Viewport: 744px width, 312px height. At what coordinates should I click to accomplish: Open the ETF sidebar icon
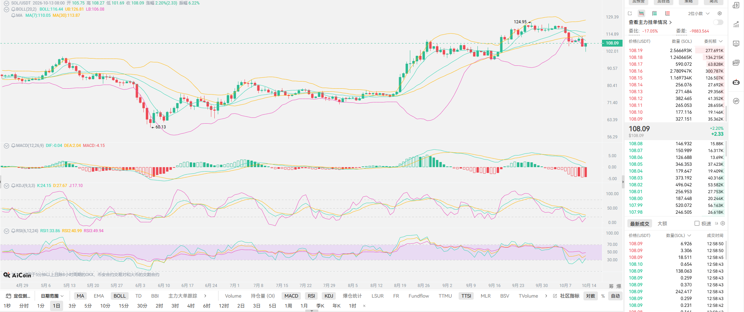736,63
